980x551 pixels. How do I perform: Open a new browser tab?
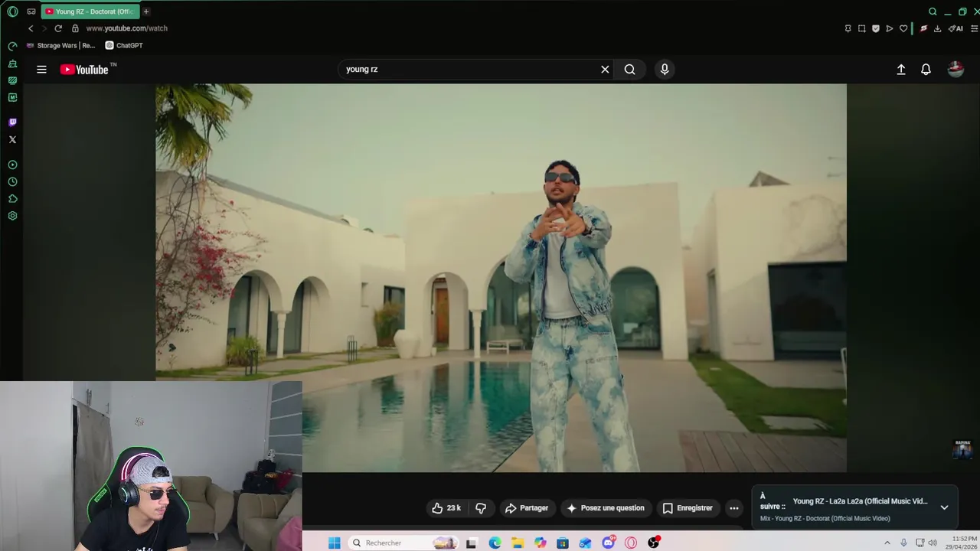click(x=145, y=11)
